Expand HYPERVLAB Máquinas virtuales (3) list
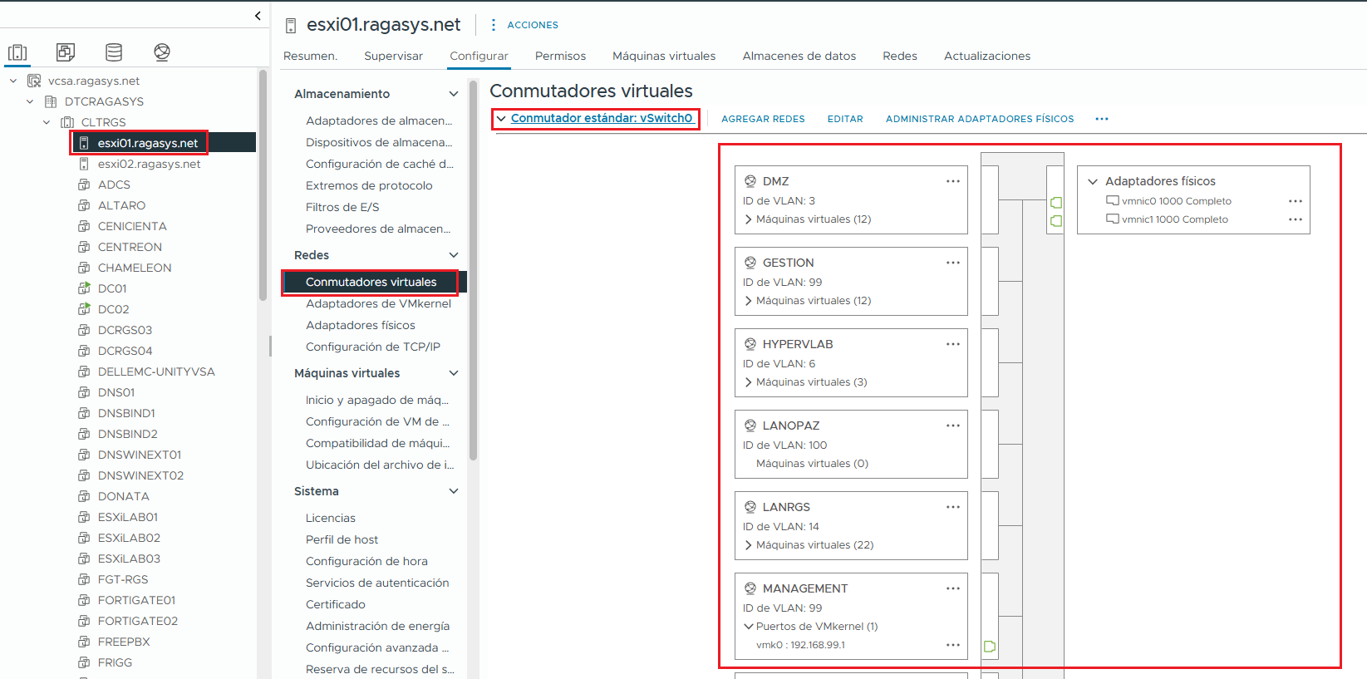1367x679 pixels. pos(749,382)
